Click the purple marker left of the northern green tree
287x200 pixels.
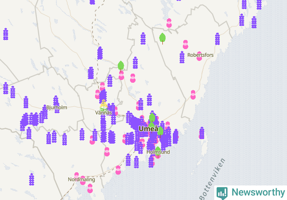(143, 39)
